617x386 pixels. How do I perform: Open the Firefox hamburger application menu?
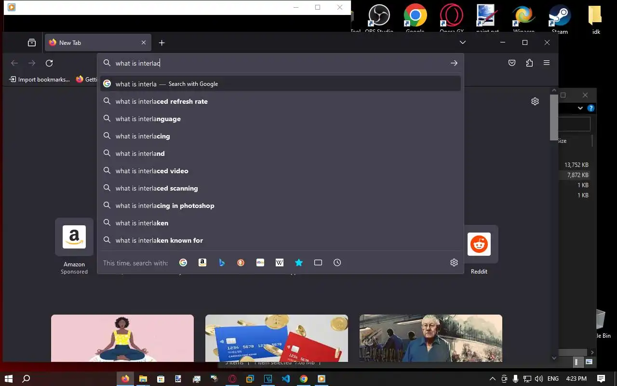[547, 63]
